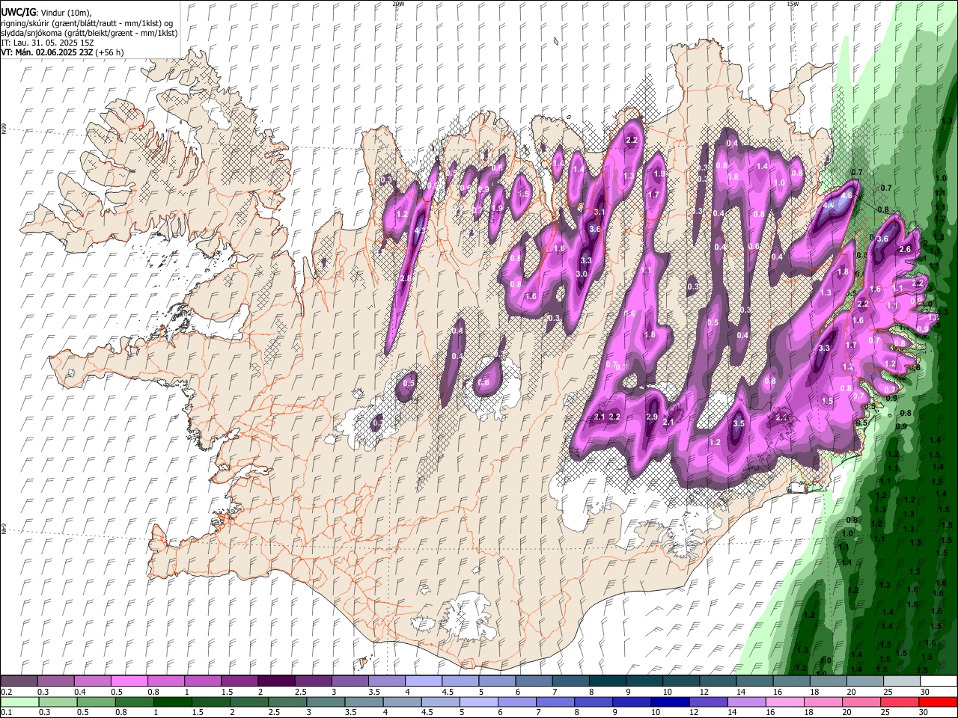Select bright red rain swatch after 30
The height and width of the screenshot is (718, 958).
tap(939, 702)
